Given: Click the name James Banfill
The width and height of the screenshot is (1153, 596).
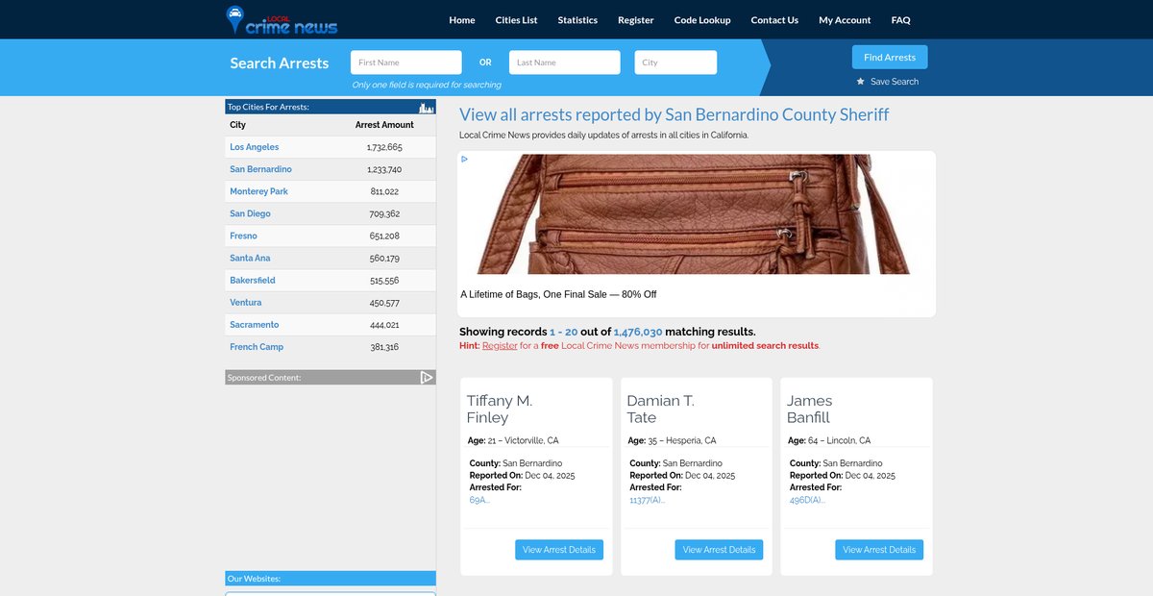Looking at the screenshot, I should (809, 410).
